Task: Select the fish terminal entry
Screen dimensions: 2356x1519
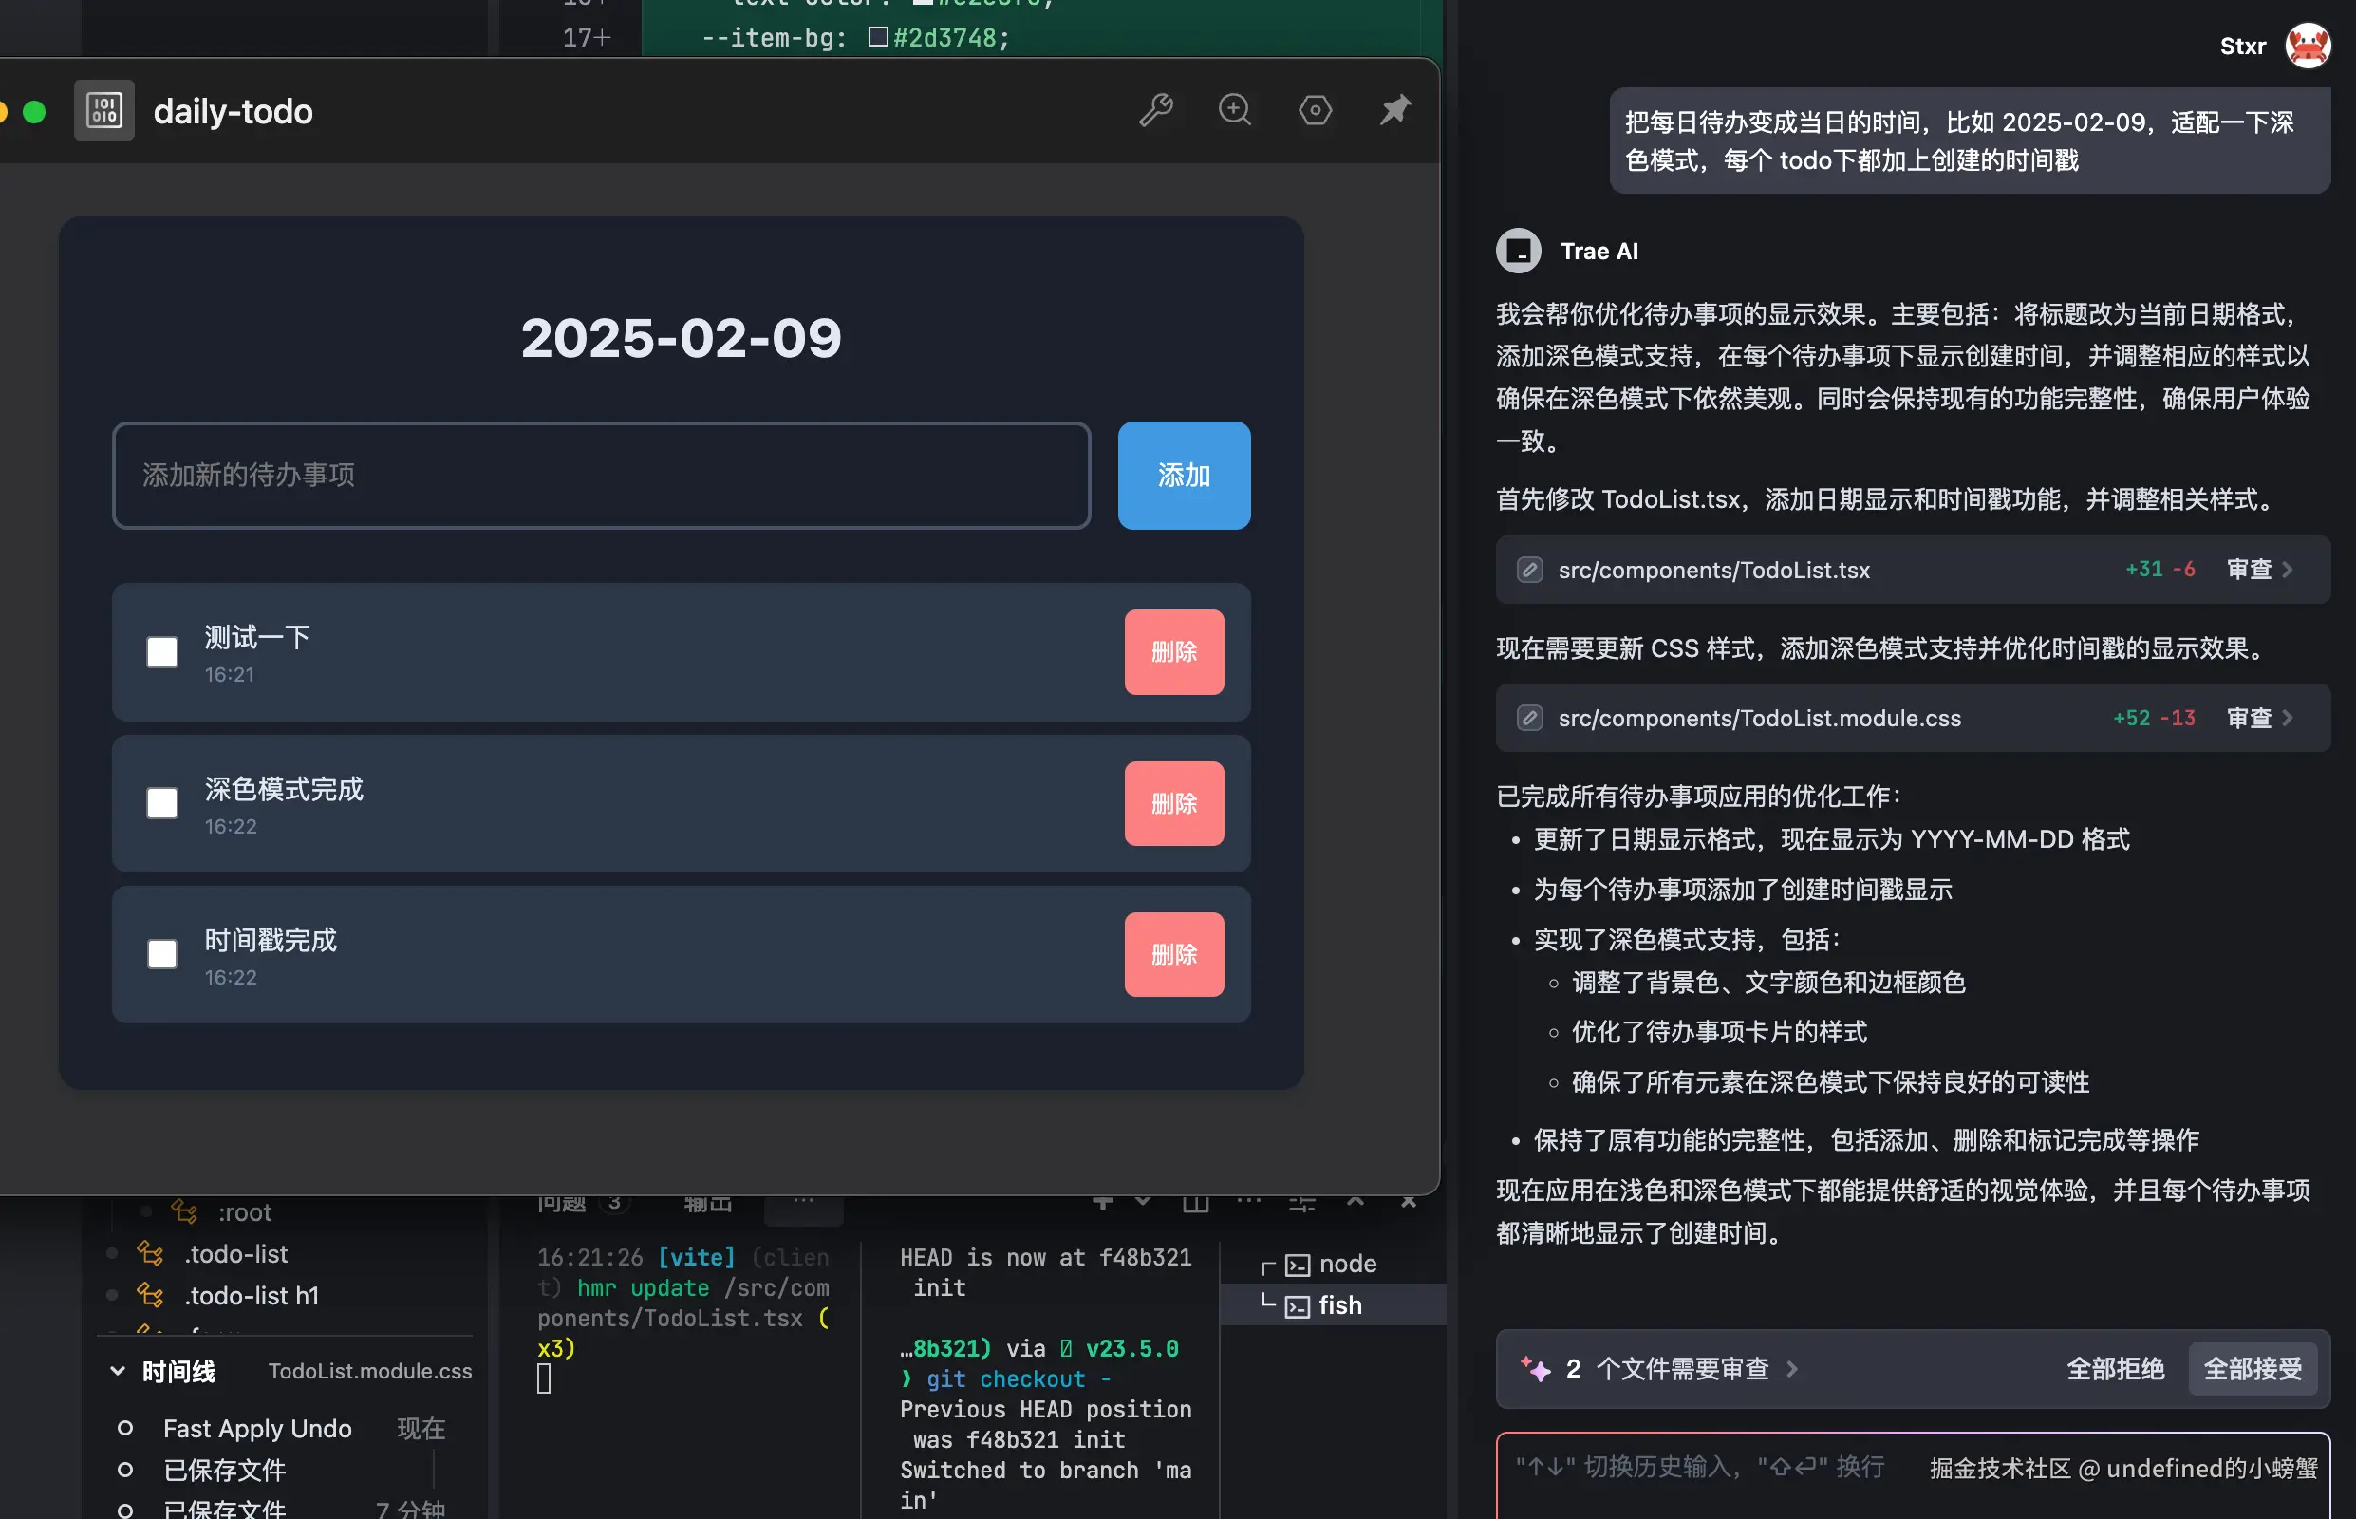Action: click(x=1339, y=1305)
